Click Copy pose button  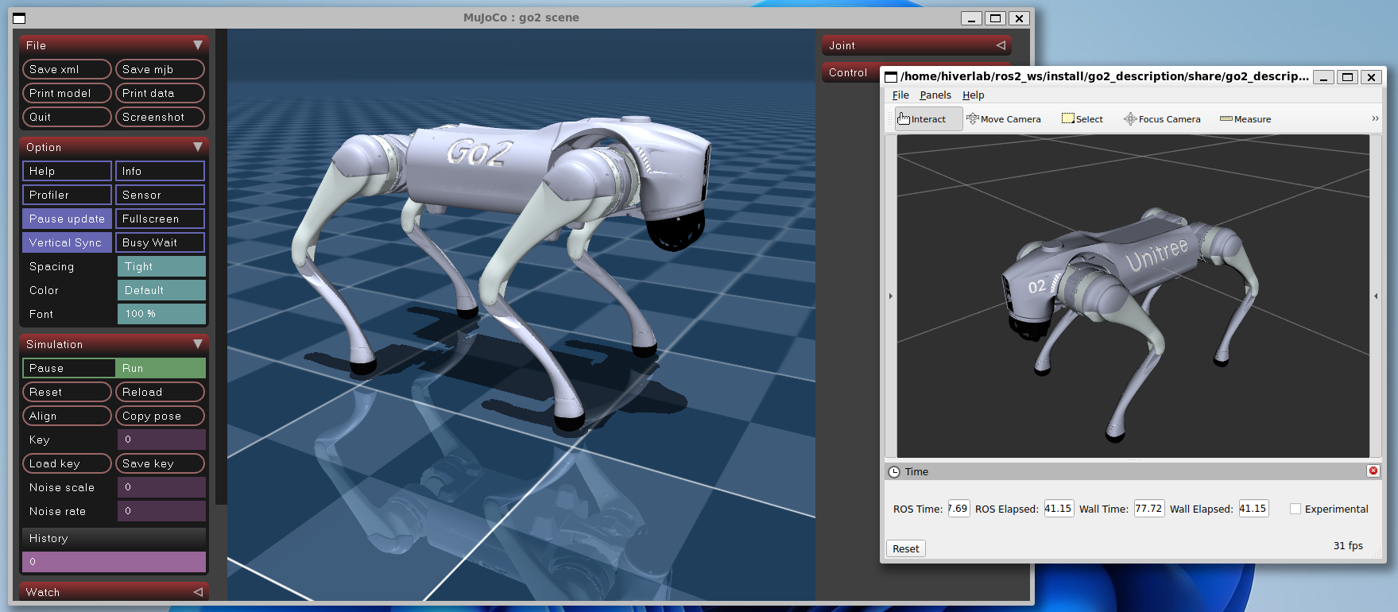[160, 416]
